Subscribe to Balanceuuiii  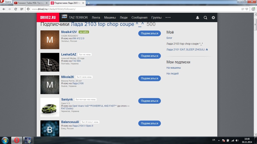[149, 123]
